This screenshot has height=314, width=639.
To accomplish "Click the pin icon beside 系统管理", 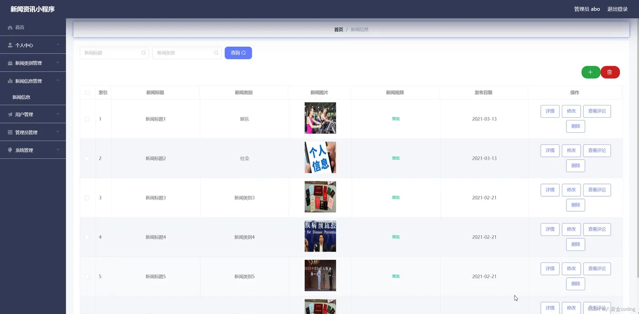I will point(10,150).
